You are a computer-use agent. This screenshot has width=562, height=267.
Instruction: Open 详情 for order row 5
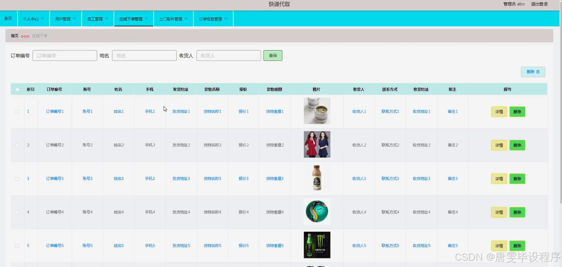coord(499,246)
